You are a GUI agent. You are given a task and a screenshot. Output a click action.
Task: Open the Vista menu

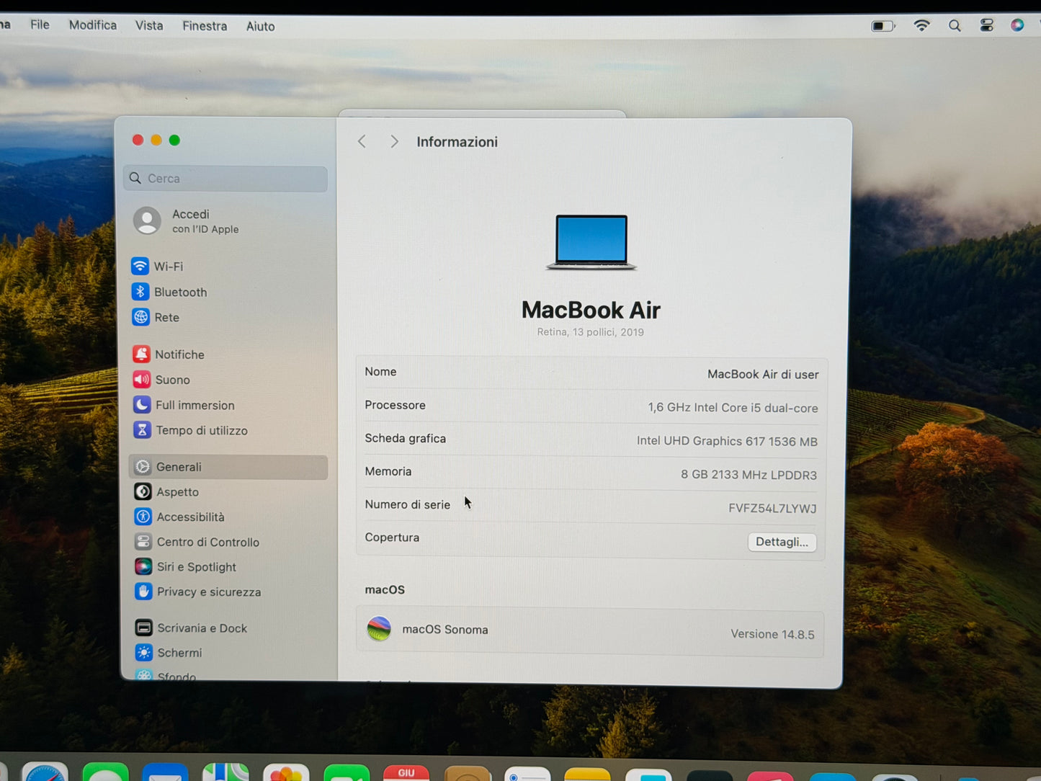149,26
